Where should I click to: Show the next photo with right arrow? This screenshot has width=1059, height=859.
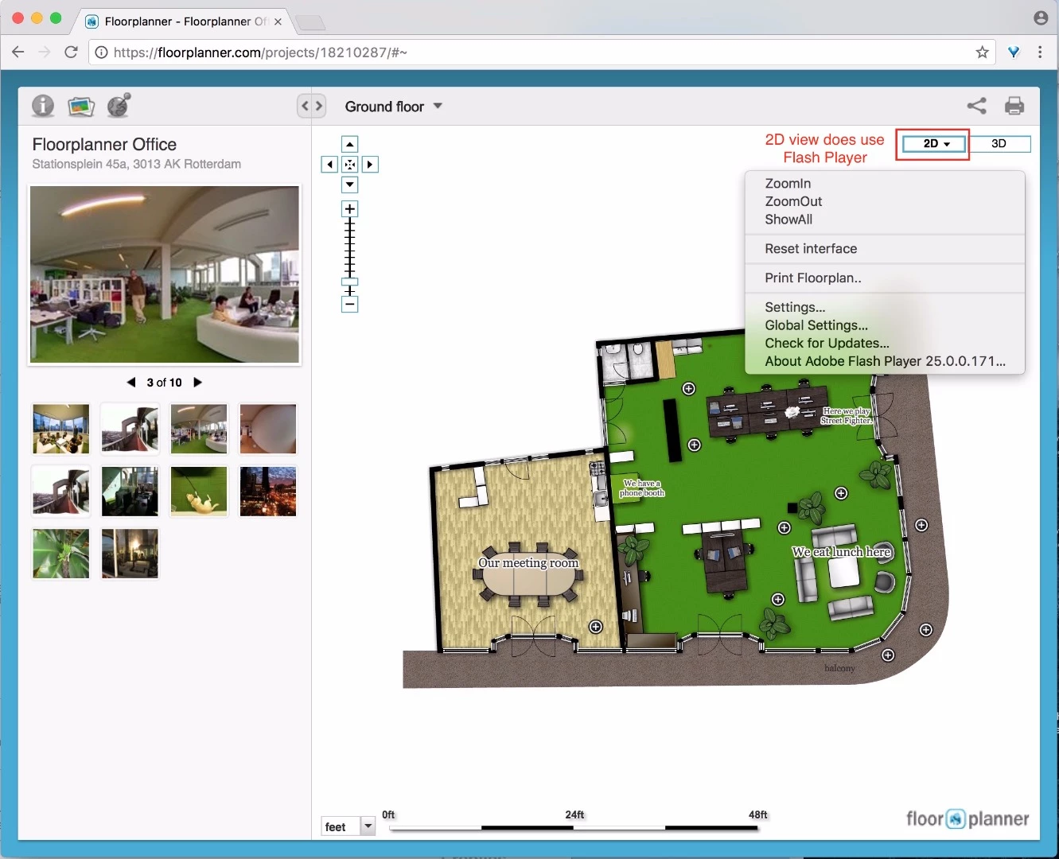[x=198, y=383]
